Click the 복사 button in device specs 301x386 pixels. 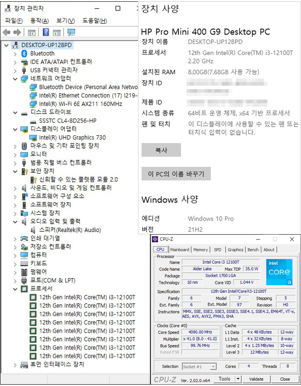click(x=161, y=150)
